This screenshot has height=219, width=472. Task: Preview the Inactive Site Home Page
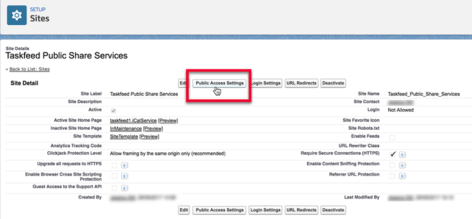tap(153, 129)
